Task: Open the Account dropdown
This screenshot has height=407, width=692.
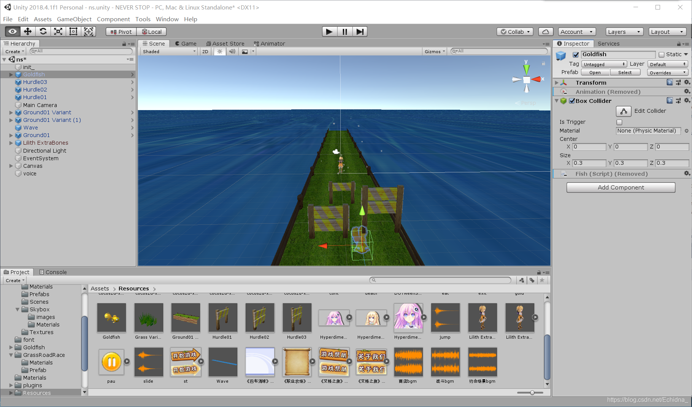Action: (577, 32)
